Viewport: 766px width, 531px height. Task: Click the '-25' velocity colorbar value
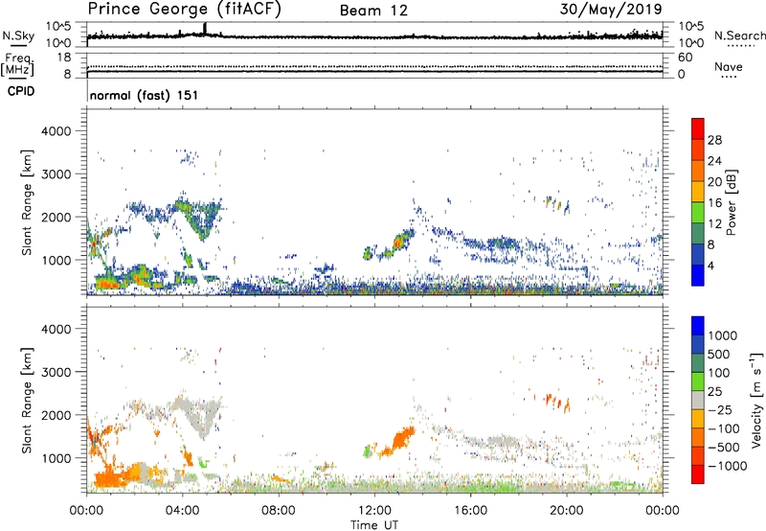click(x=720, y=409)
